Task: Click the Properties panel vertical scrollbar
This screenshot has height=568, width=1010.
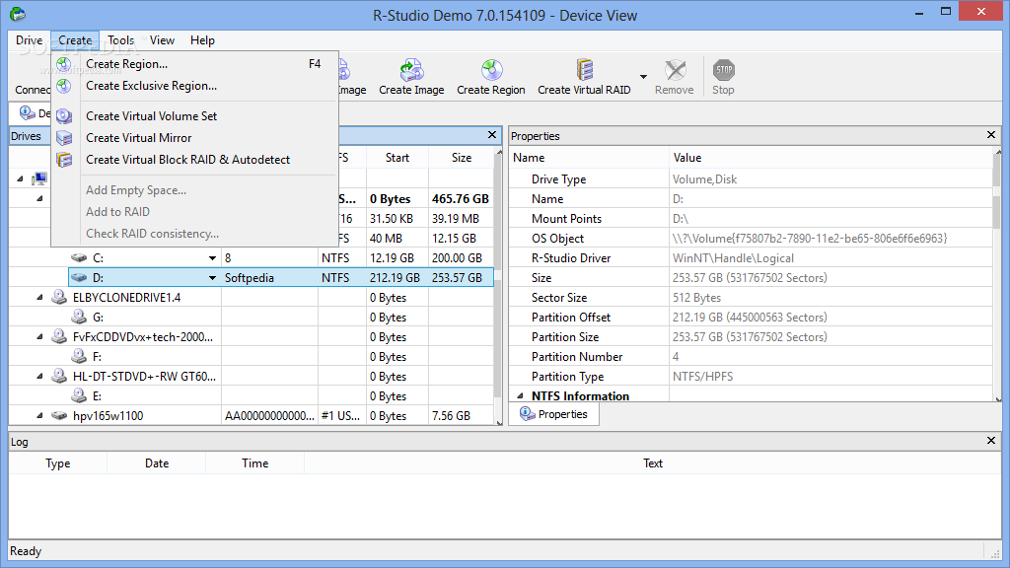Action: 997,275
